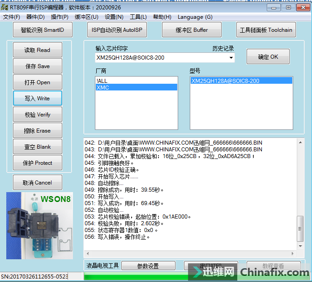Click the 参数设置 button
This screenshot has width=312, height=283.
148,266
